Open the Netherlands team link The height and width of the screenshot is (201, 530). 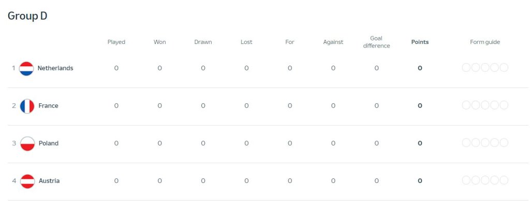[x=55, y=68]
